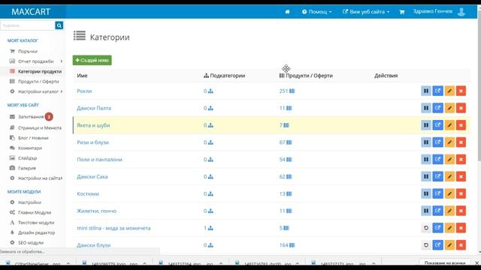Open the Виж уеб сайта dropdown
The image size is (481, 270).
point(366,12)
